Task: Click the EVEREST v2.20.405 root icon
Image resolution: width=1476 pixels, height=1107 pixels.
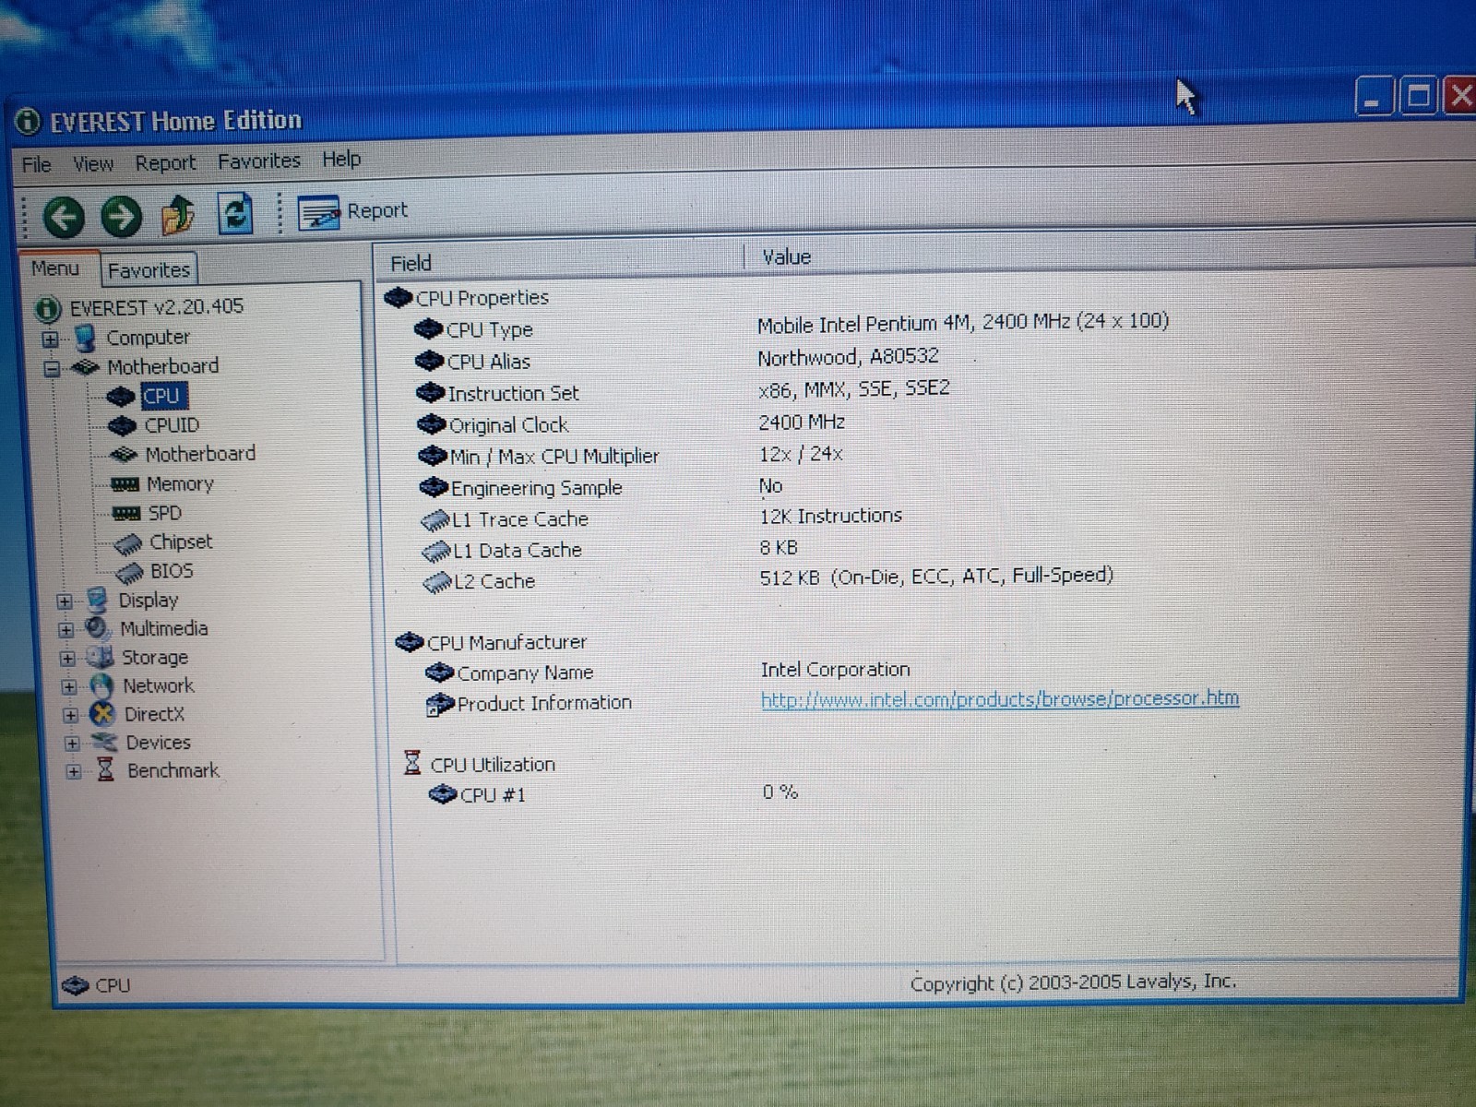Action: (48, 308)
